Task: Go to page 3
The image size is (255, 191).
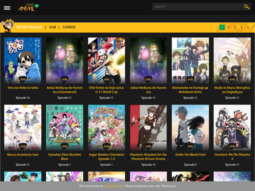Action: coord(235,27)
